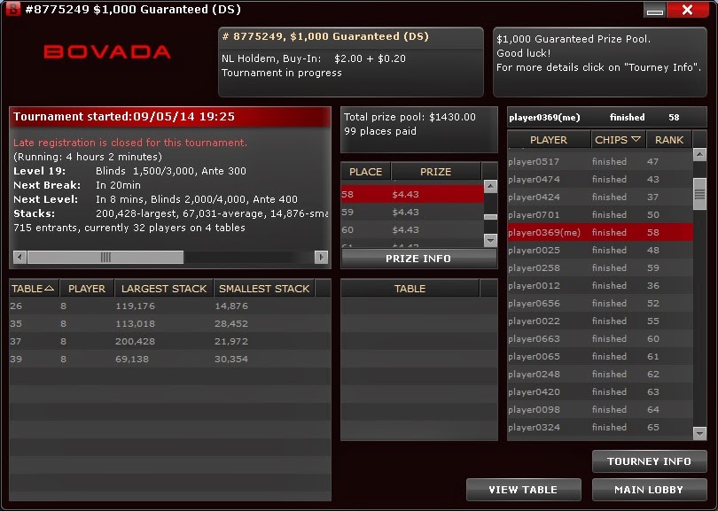This screenshot has height=511, width=718.
Task: Click down arrow of player list scrollbar
Action: point(699,433)
